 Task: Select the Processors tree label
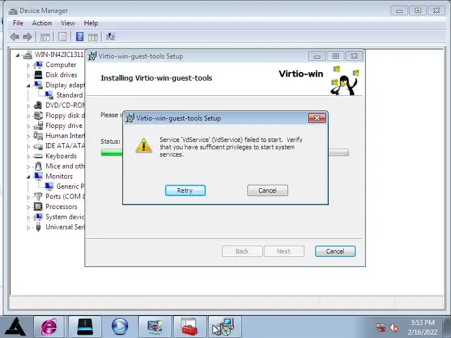61,207
